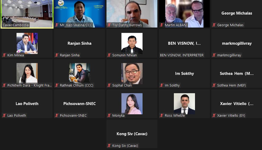Select Martin ALBANI video tile
The width and height of the screenshot is (262, 150).
(x=184, y=14)
